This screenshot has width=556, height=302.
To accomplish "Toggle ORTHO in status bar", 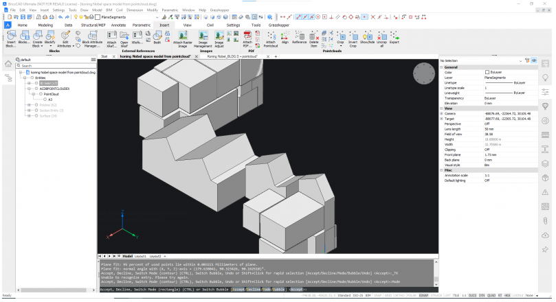I will click(x=399, y=295).
